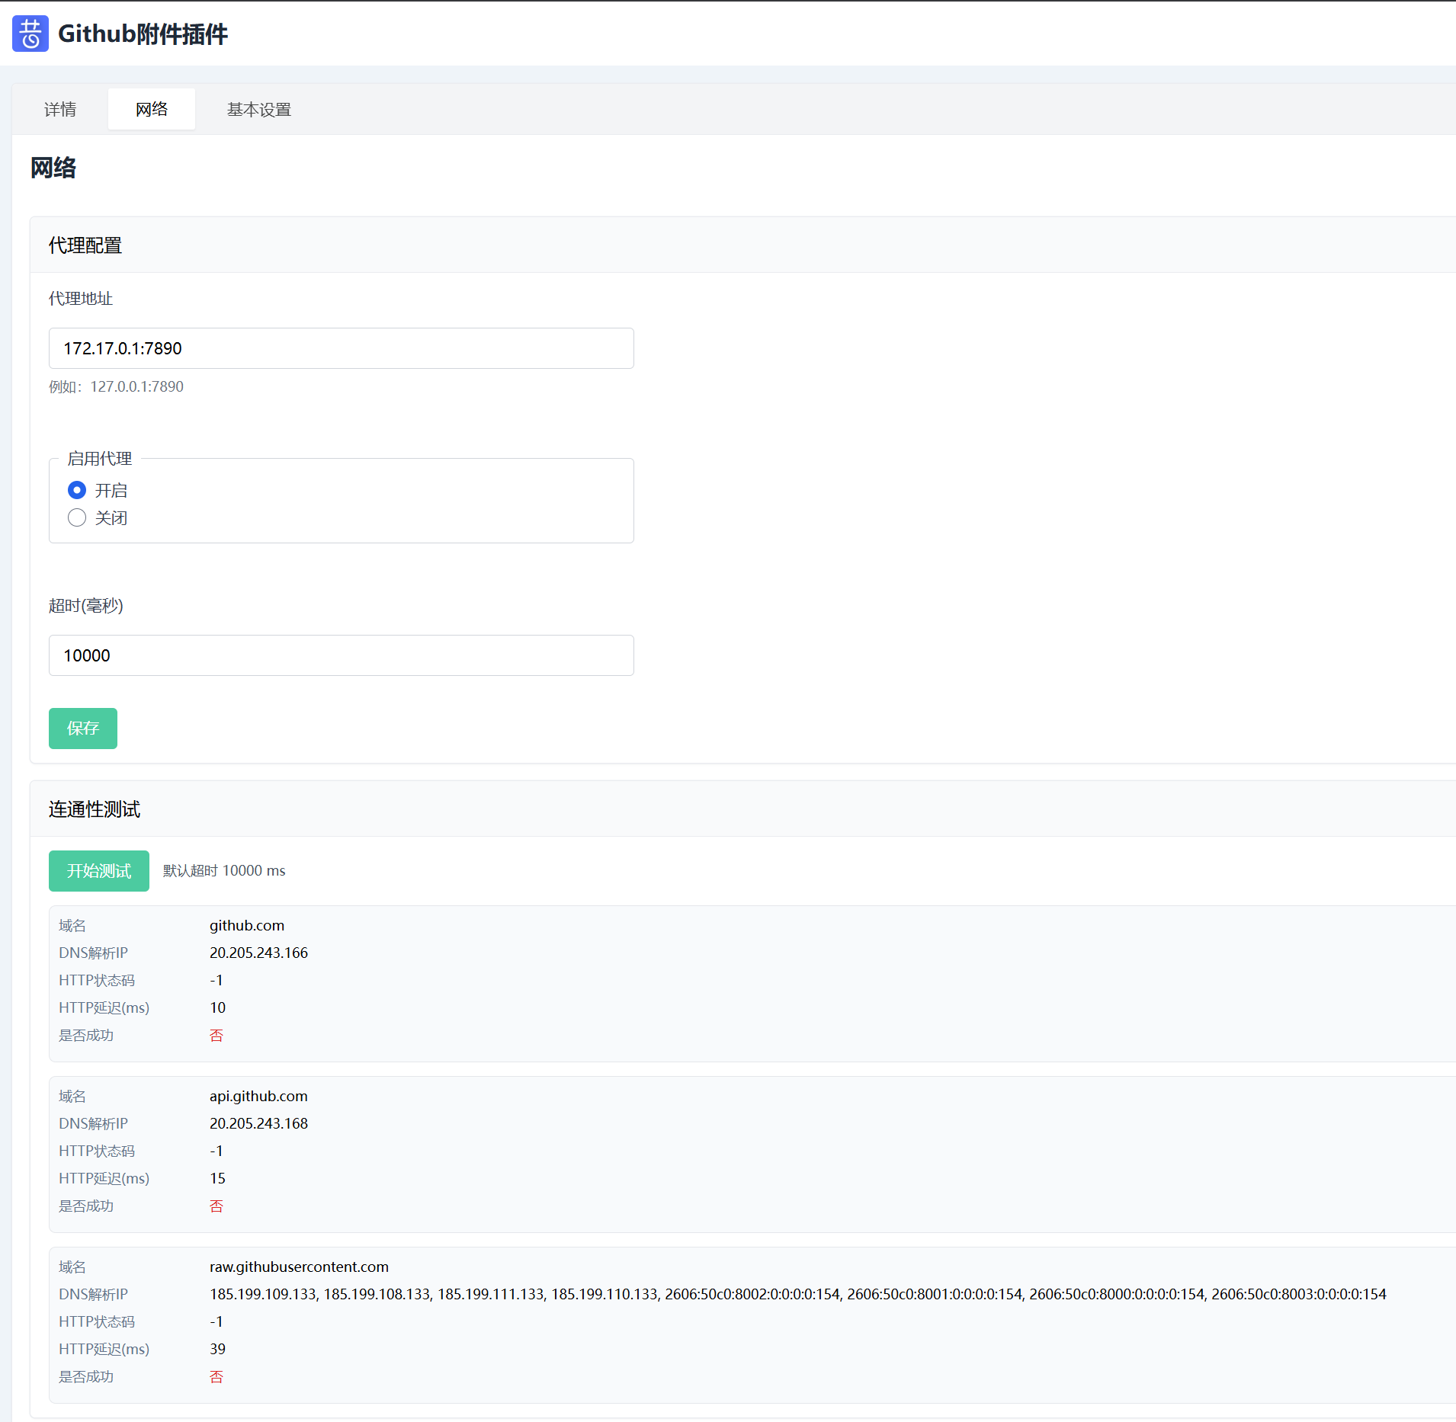The width and height of the screenshot is (1456, 1422).
Task: Click the github.com domain value
Action: pos(247,926)
